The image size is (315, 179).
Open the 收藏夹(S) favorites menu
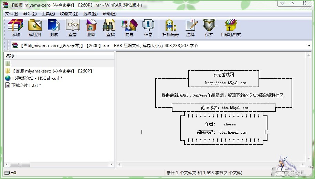pos(68,14)
